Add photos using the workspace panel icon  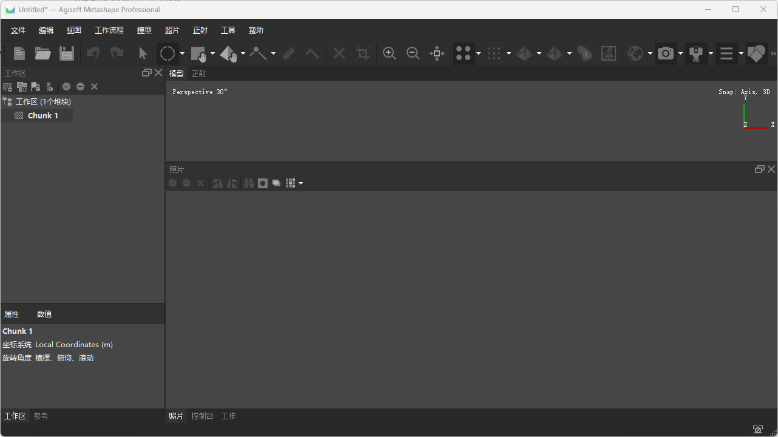21,86
